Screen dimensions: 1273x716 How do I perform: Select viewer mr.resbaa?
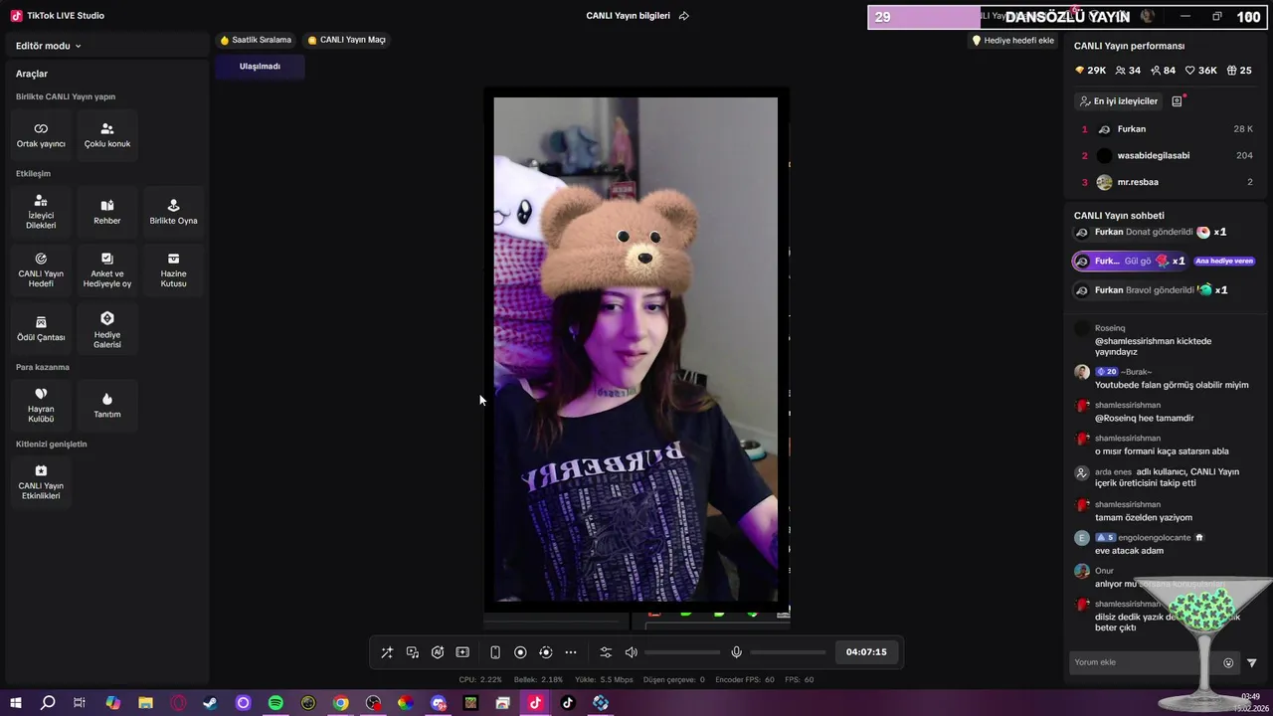(1168, 182)
